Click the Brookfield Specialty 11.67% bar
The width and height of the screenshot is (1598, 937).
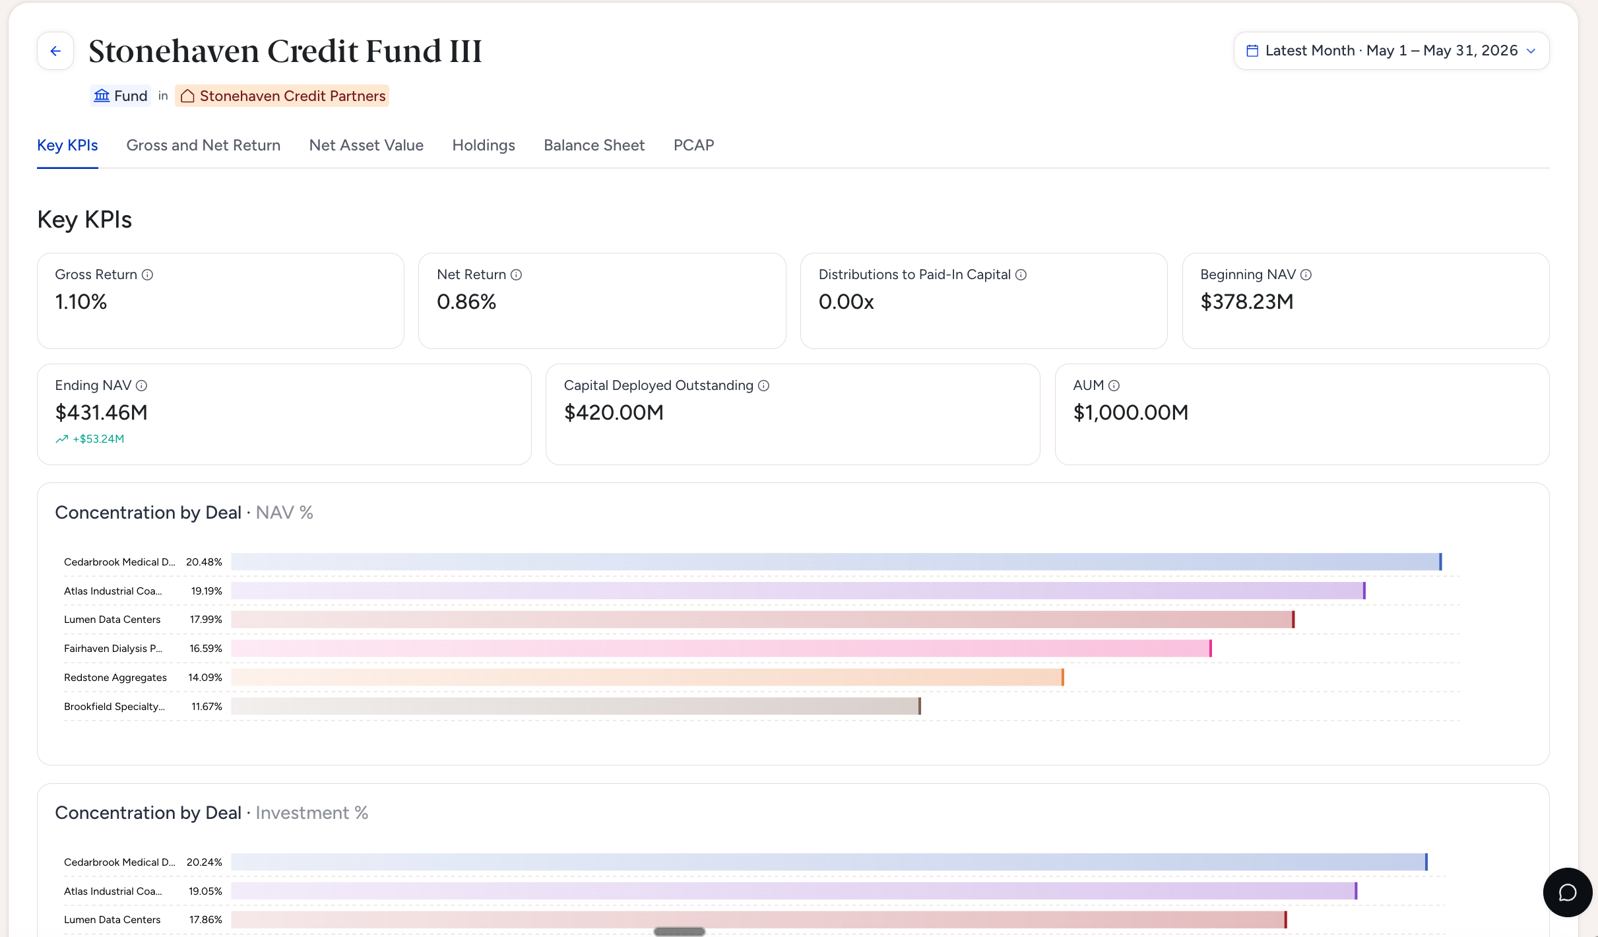(x=576, y=706)
